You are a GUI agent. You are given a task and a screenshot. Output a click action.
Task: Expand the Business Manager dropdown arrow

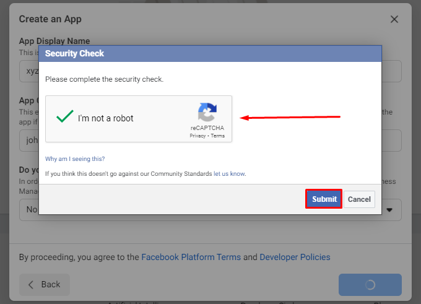click(x=389, y=210)
